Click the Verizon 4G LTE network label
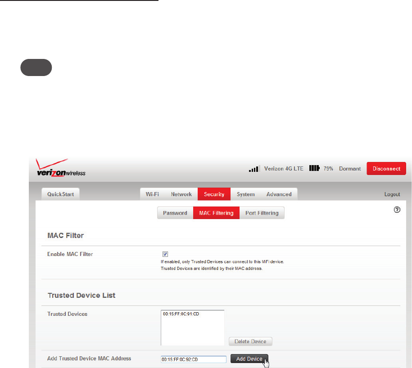 [284, 169]
